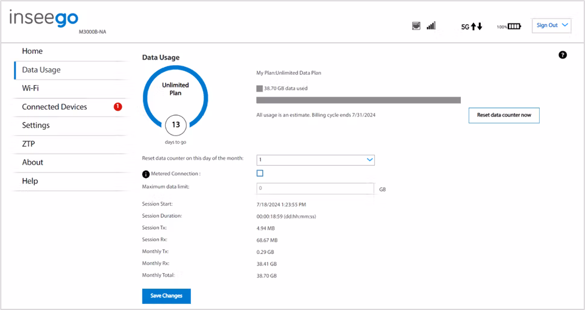This screenshot has height=310, width=585.
Task: Open Connected Devices page
Action: [54, 107]
